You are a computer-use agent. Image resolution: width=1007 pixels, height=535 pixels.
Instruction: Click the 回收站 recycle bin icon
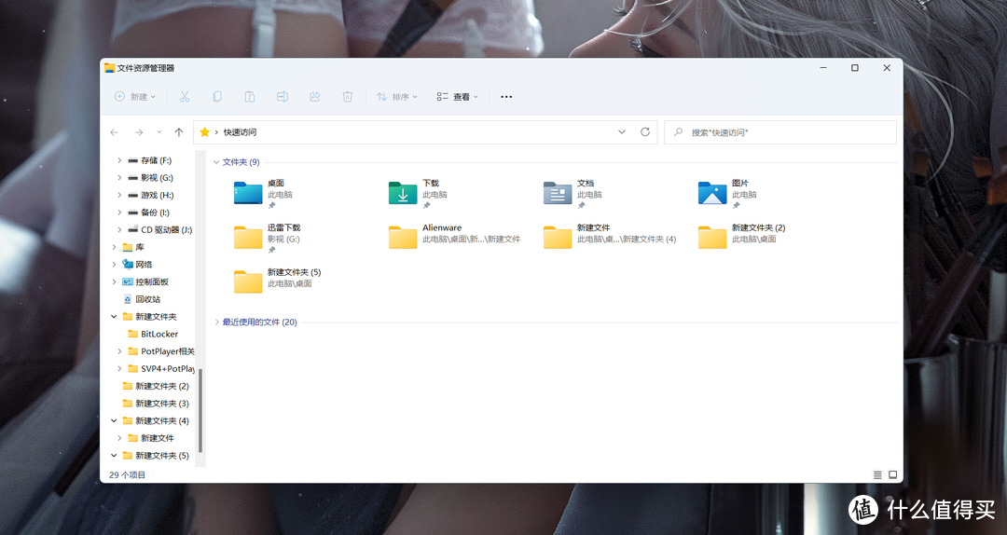(128, 299)
